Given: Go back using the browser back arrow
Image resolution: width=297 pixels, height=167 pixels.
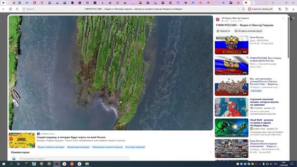Looking at the screenshot, I should pyautogui.click(x=3, y=9).
